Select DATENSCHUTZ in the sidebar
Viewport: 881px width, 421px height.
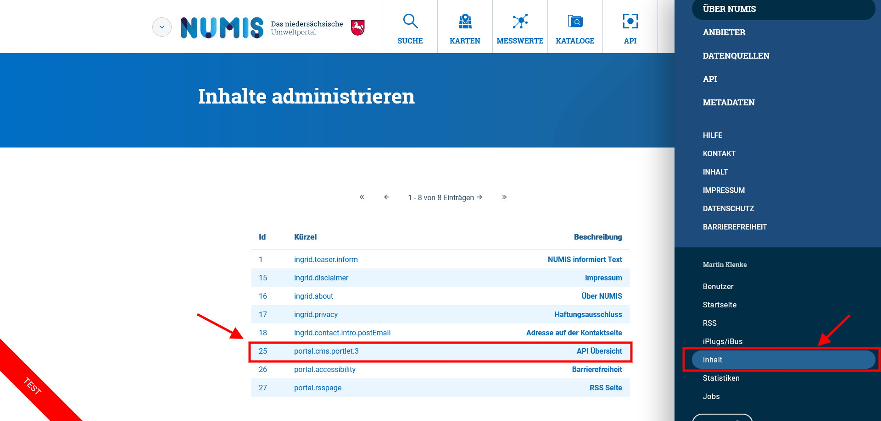(x=728, y=208)
